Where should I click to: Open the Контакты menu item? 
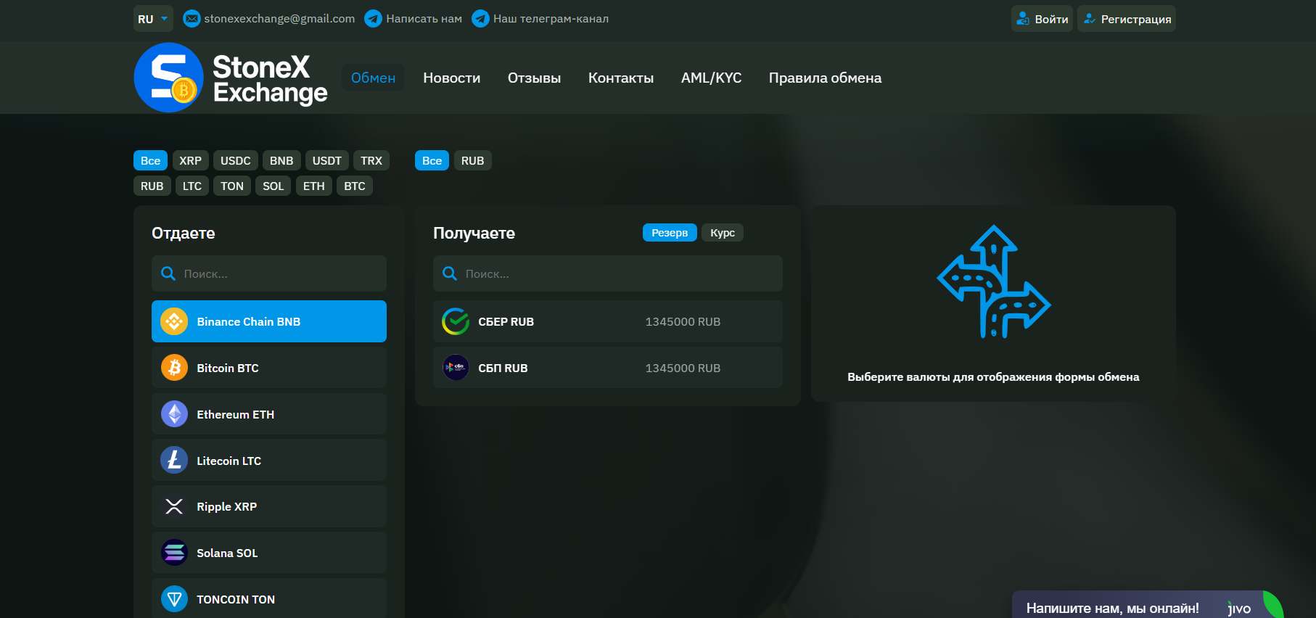pyautogui.click(x=621, y=78)
